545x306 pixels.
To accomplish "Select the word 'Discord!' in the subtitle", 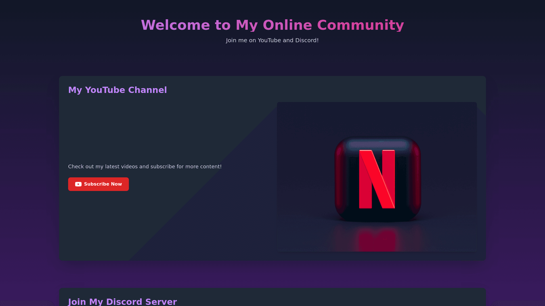I will pyautogui.click(x=307, y=40).
